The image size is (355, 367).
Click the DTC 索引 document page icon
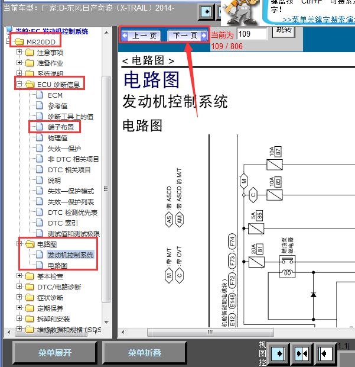click(40, 223)
